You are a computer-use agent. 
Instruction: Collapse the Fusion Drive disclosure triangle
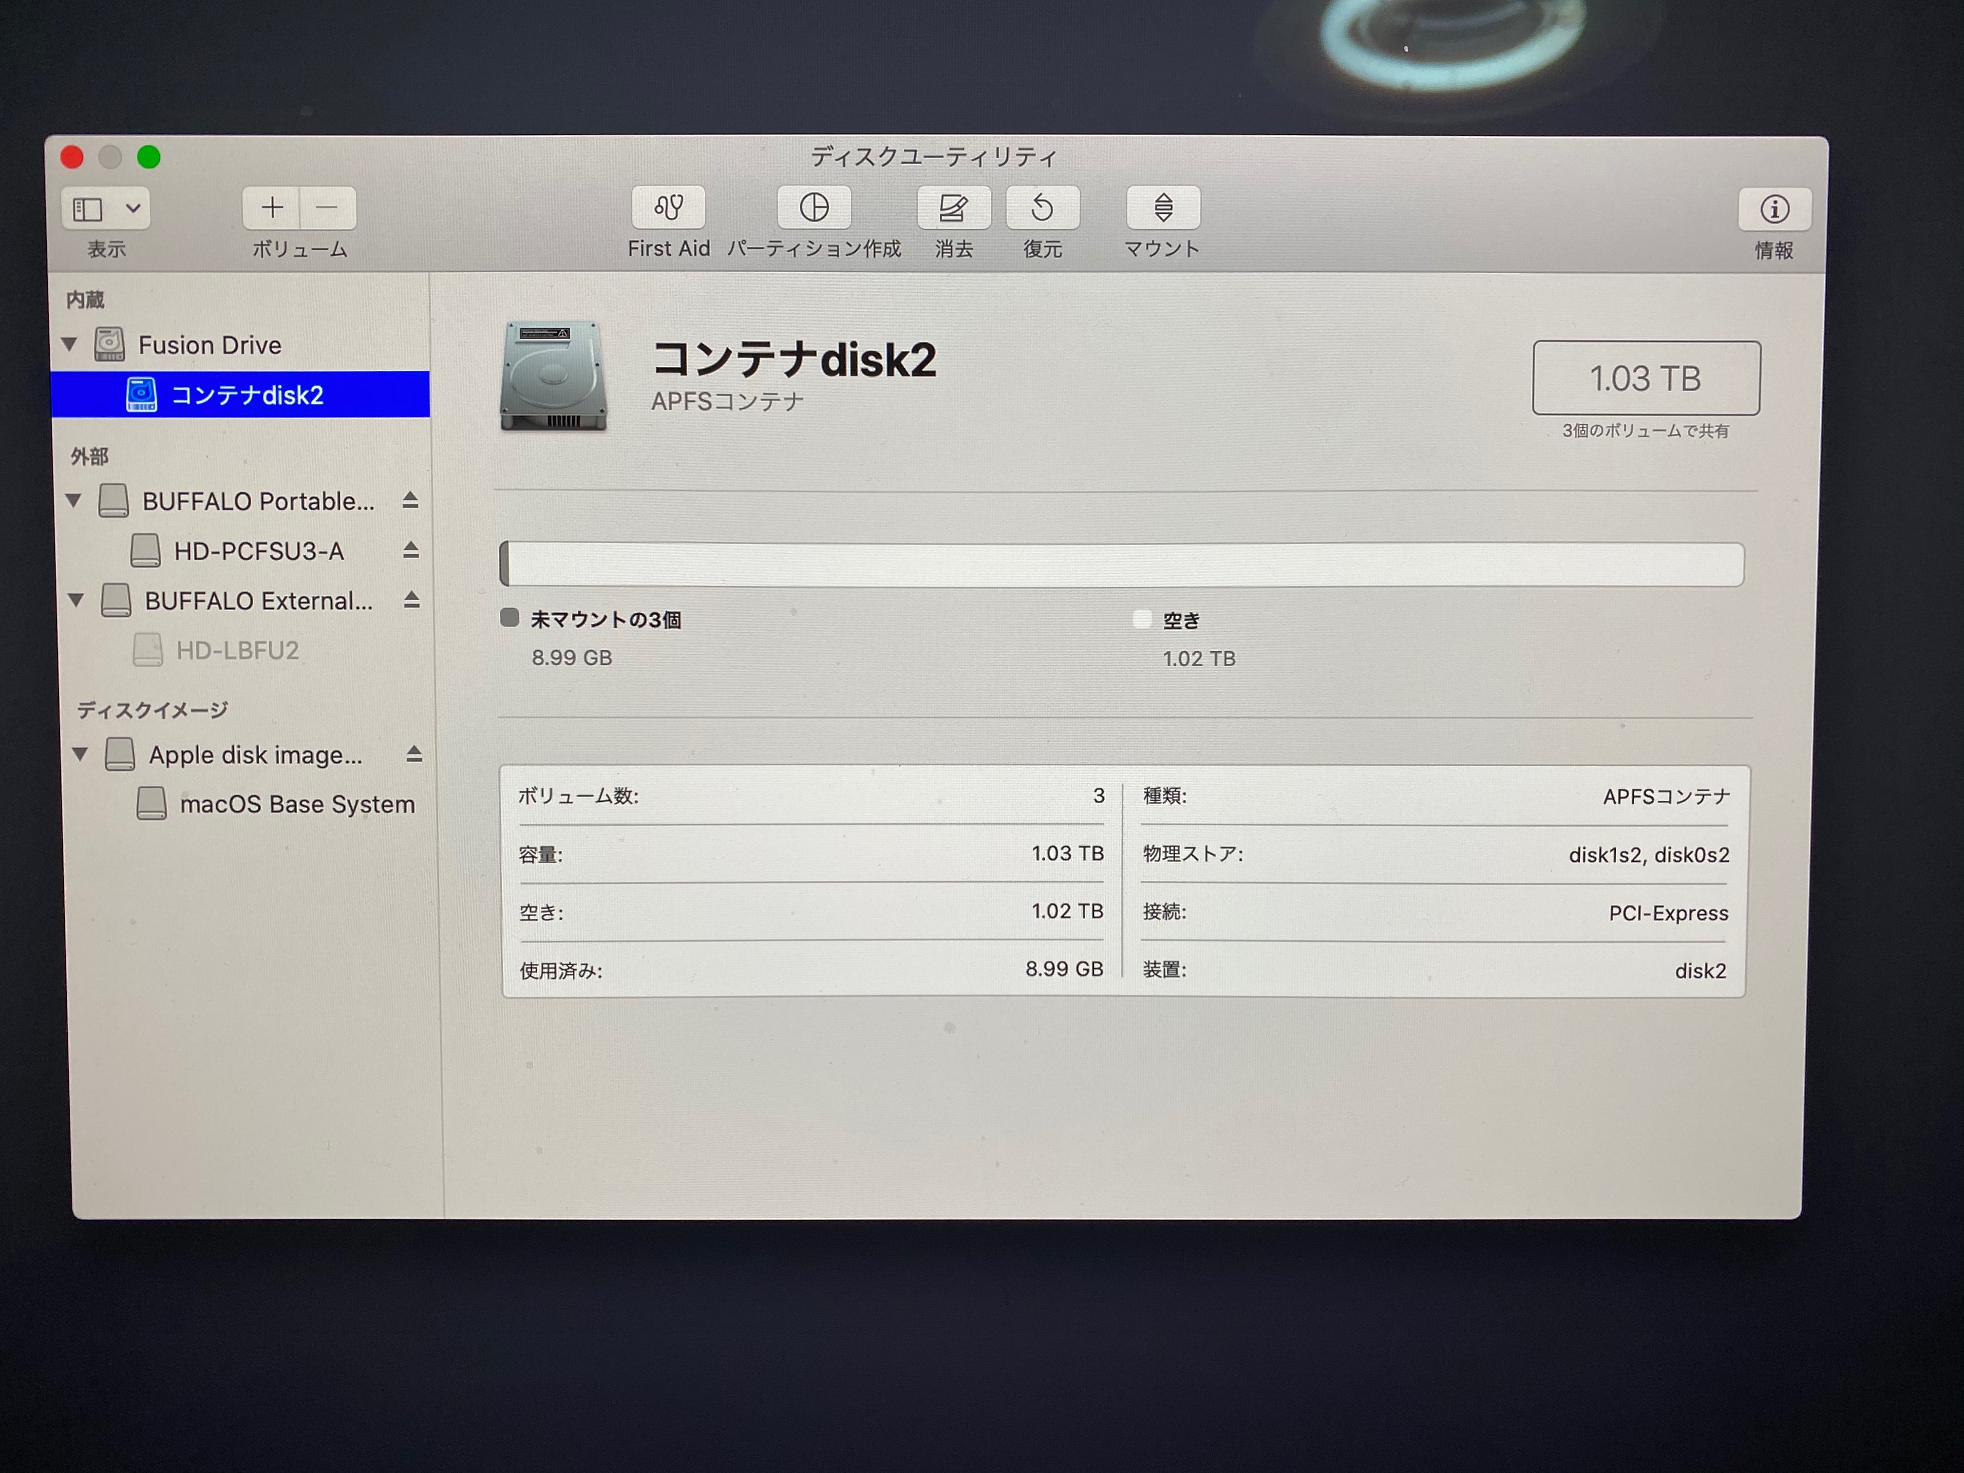coord(69,343)
